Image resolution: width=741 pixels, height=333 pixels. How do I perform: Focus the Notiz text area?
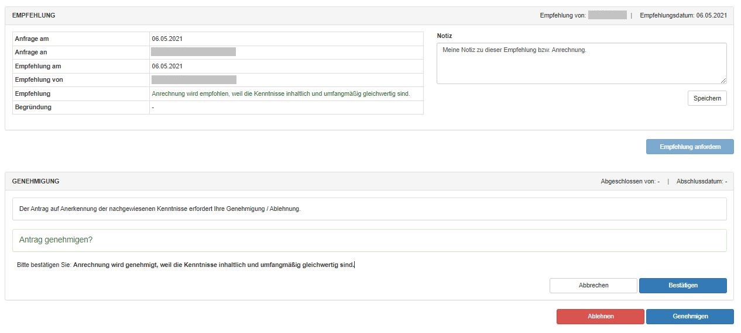tap(581, 63)
